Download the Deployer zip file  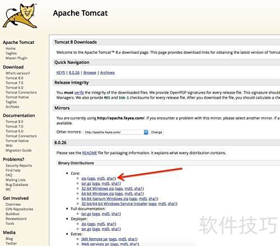84,224
